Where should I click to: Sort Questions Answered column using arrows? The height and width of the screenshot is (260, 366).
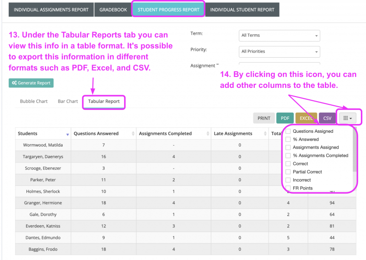coord(133,134)
